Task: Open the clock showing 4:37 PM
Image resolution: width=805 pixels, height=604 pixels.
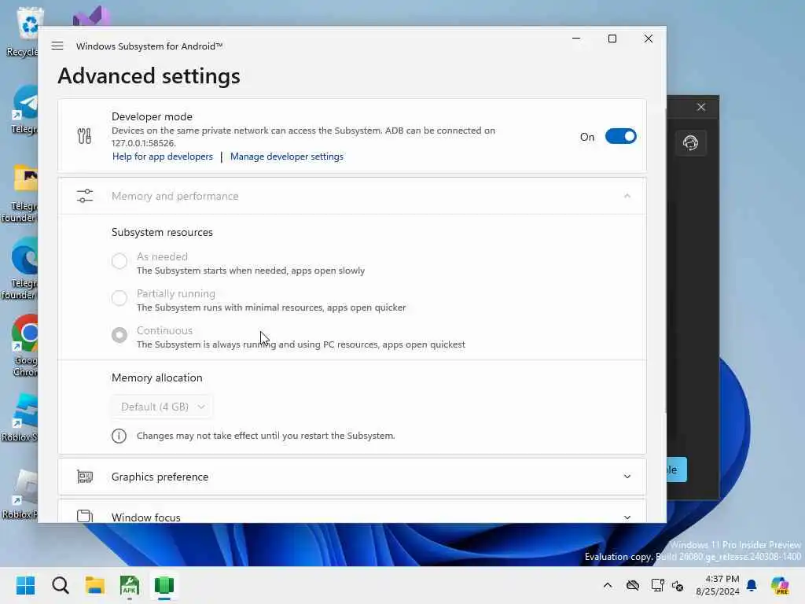Action: coord(718,585)
